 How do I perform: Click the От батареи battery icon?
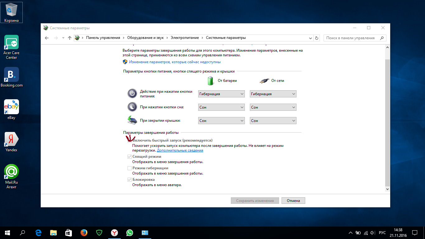[211, 81]
